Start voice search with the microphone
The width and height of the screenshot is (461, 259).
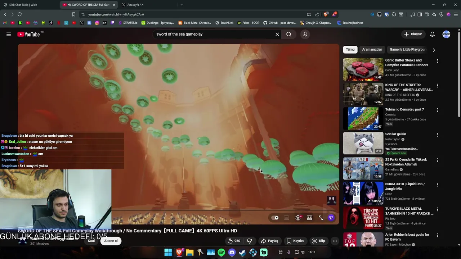point(305,34)
